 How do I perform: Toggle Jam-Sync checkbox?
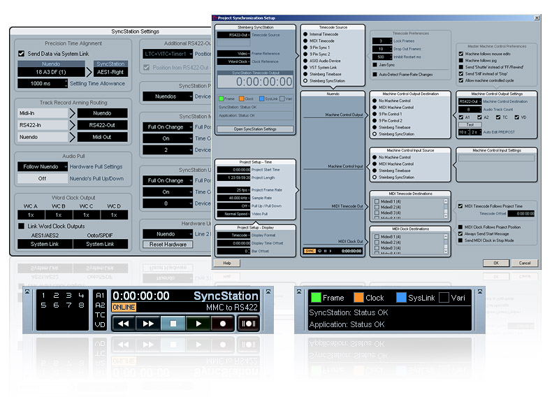[x=375, y=65]
